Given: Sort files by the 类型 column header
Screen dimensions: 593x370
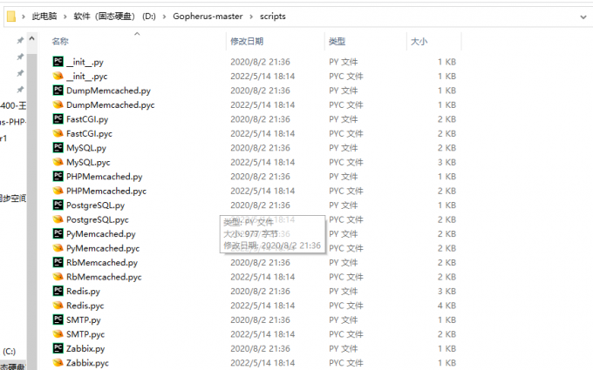Looking at the screenshot, I should pos(337,41).
